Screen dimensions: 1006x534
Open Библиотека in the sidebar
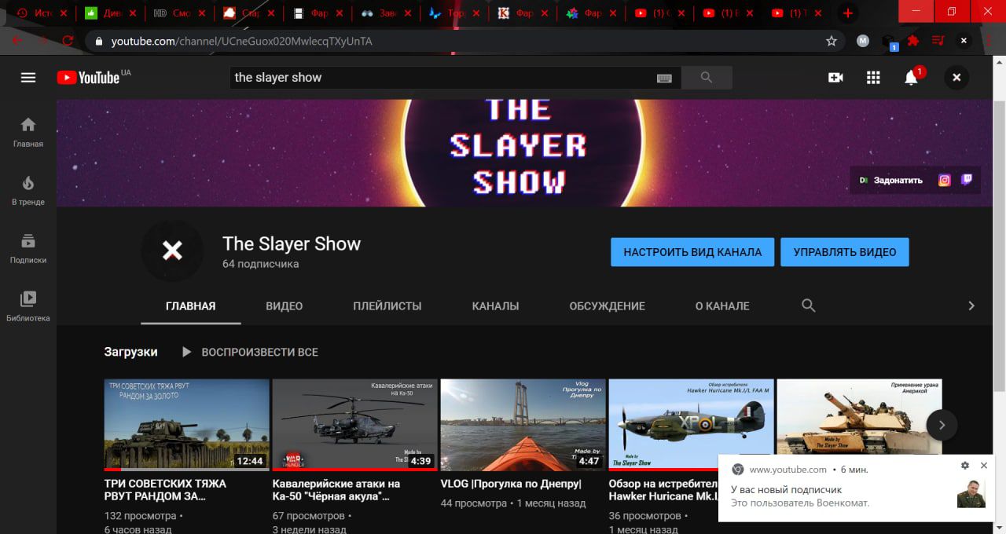tap(28, 306)
